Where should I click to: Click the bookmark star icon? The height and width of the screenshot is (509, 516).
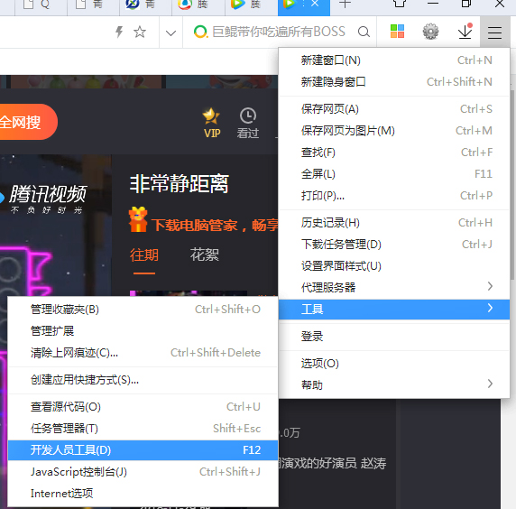(x=140, y=32)
